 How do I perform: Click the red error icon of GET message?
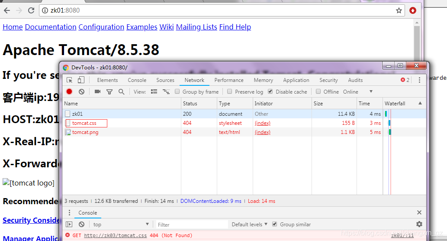point(68,235)
